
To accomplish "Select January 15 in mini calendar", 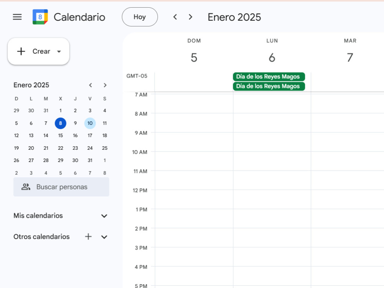I will tap(61, 136).
